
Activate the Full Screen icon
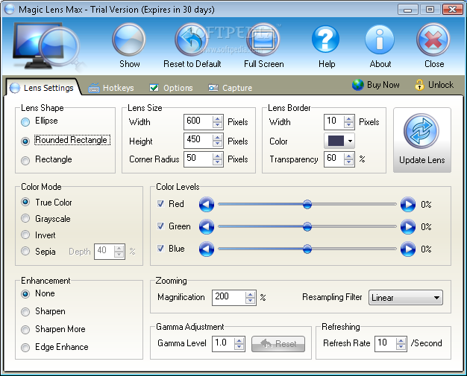(x=263, y=39)
